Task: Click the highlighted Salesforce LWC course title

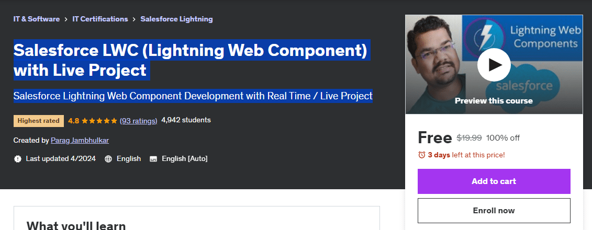Action: coord(191,60)
